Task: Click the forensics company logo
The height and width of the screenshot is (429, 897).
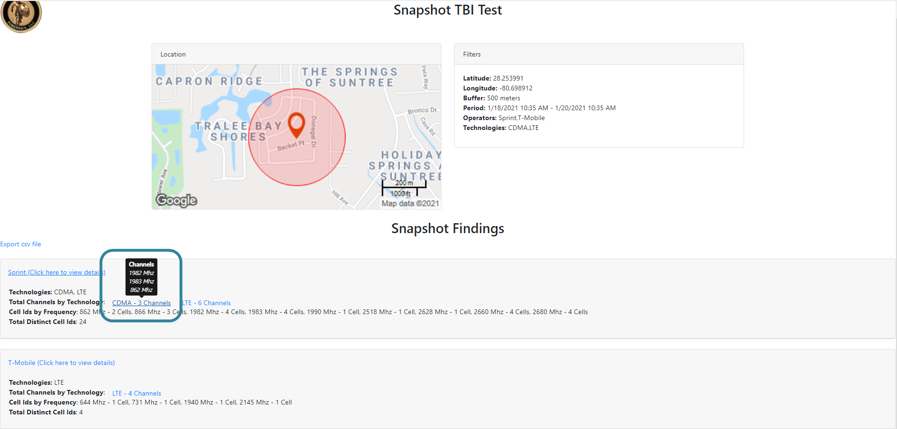Action: tap(21, 16)
